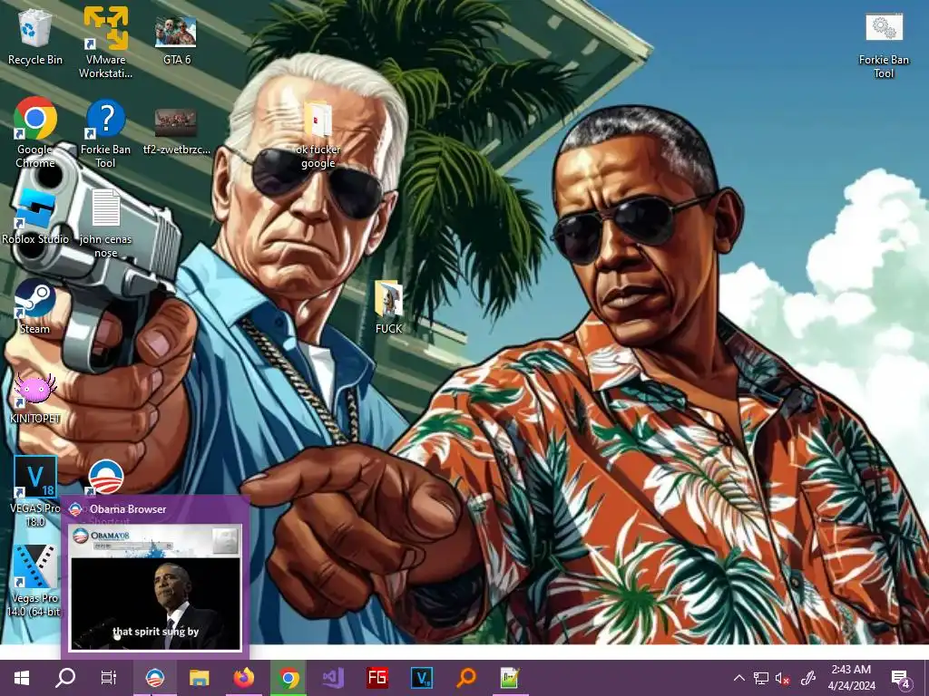Open Roblox Studio desktop shortcut
929x696 pixels.
pos(35,217)
